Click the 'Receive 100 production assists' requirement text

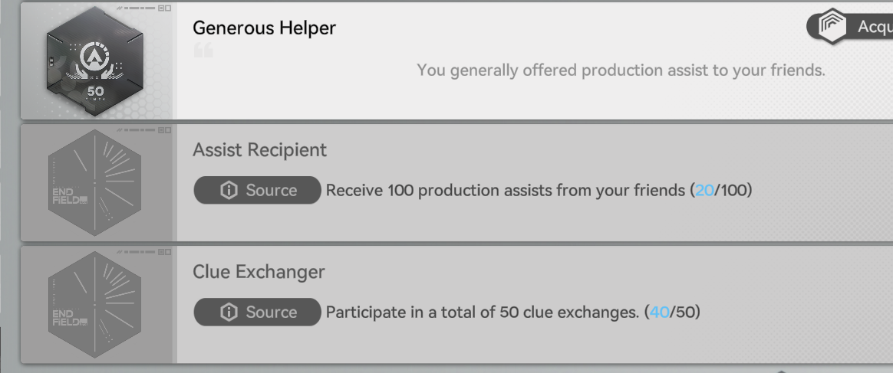tap(506, 190)
